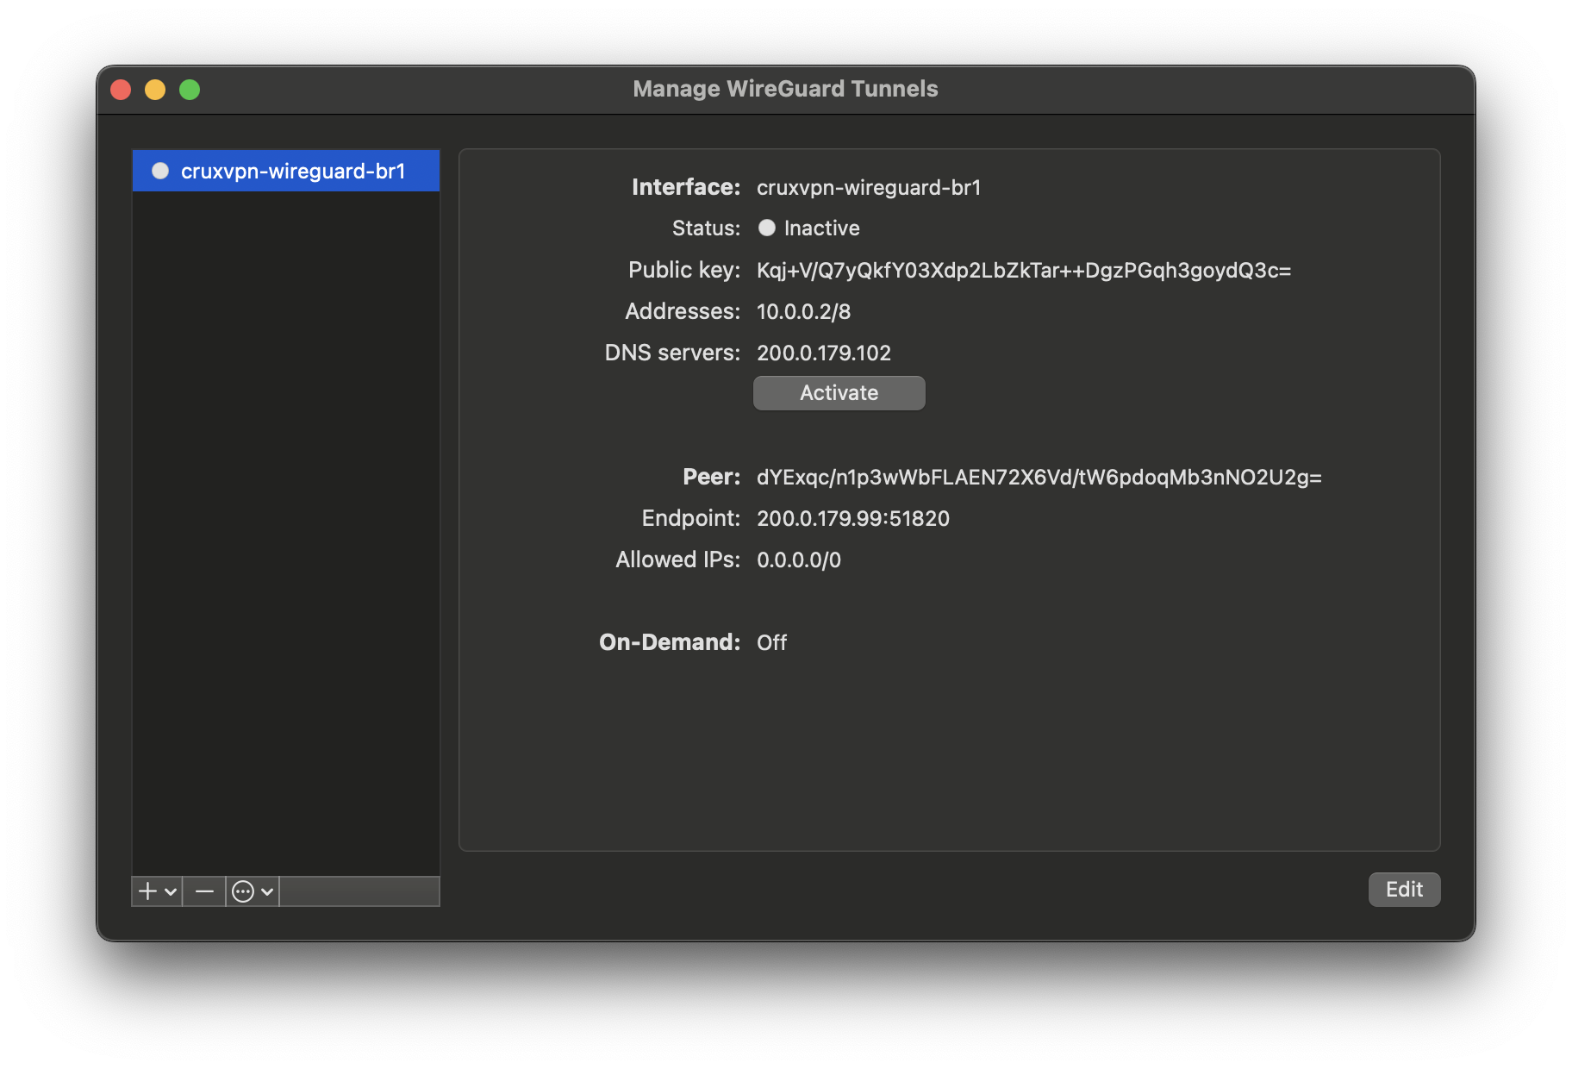The image size is (1572, 1069).
Task: Click the Addresses value 10.0.0.2/8
Action: coord(803,311)
